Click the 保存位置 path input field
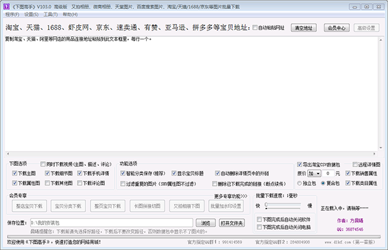 pos(112,223)
